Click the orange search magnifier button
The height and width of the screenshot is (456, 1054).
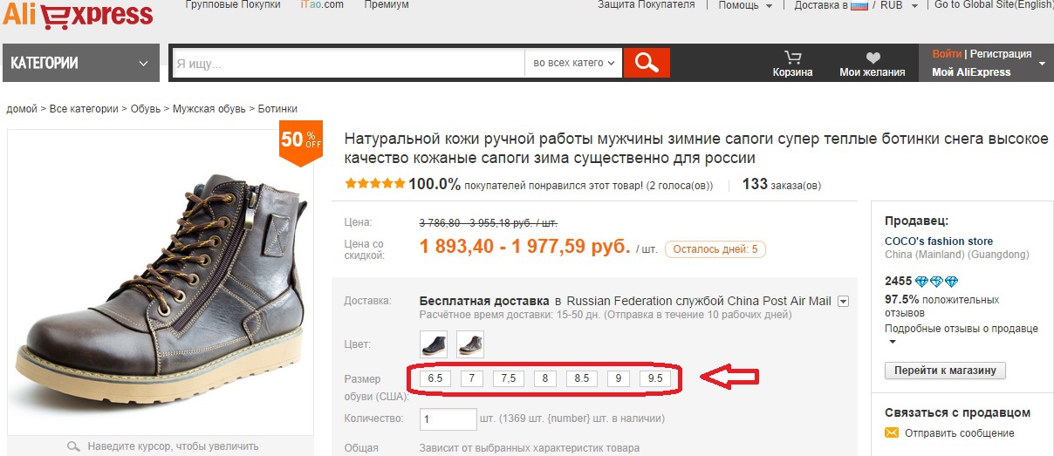coord(647,63)
